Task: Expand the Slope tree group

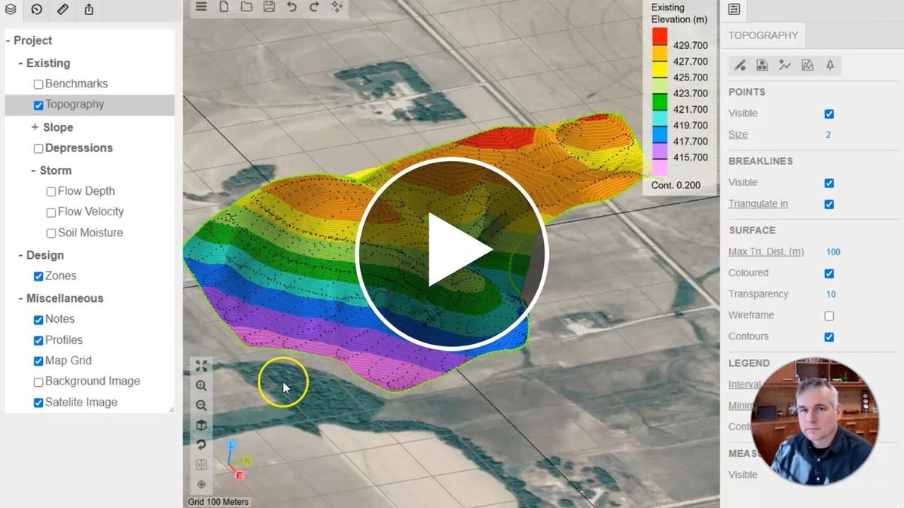Action: tap(35, 127)
